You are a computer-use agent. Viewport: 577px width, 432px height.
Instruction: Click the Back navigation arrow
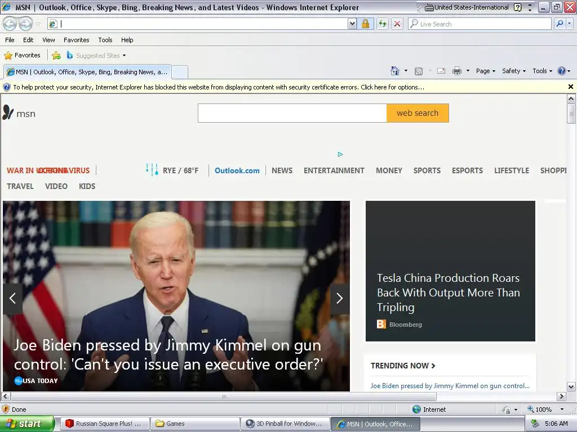10,24
